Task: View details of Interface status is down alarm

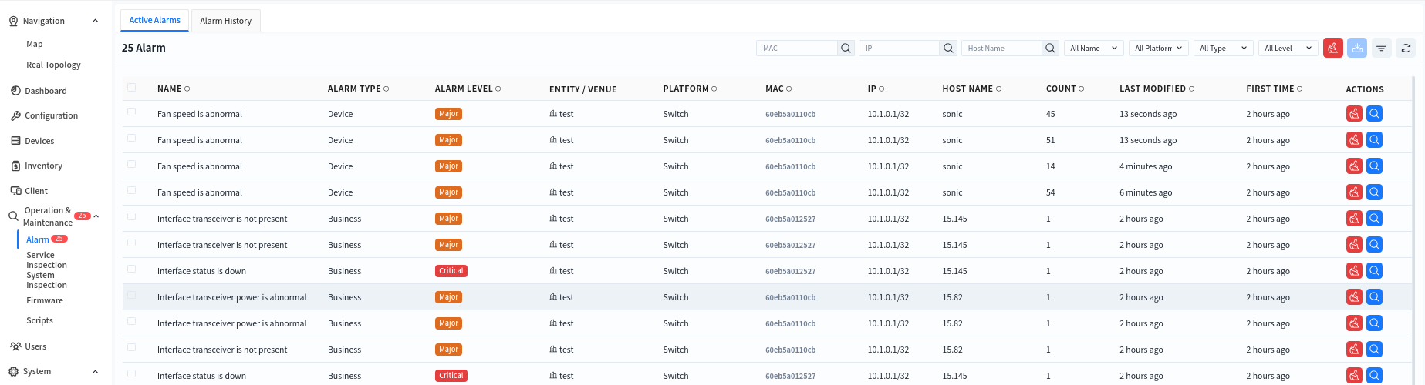Action: click(1374, 271)
